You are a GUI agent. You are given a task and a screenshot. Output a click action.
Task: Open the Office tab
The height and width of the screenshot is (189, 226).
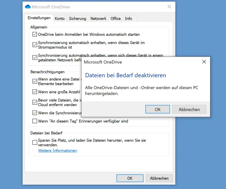tap(115, 18)
